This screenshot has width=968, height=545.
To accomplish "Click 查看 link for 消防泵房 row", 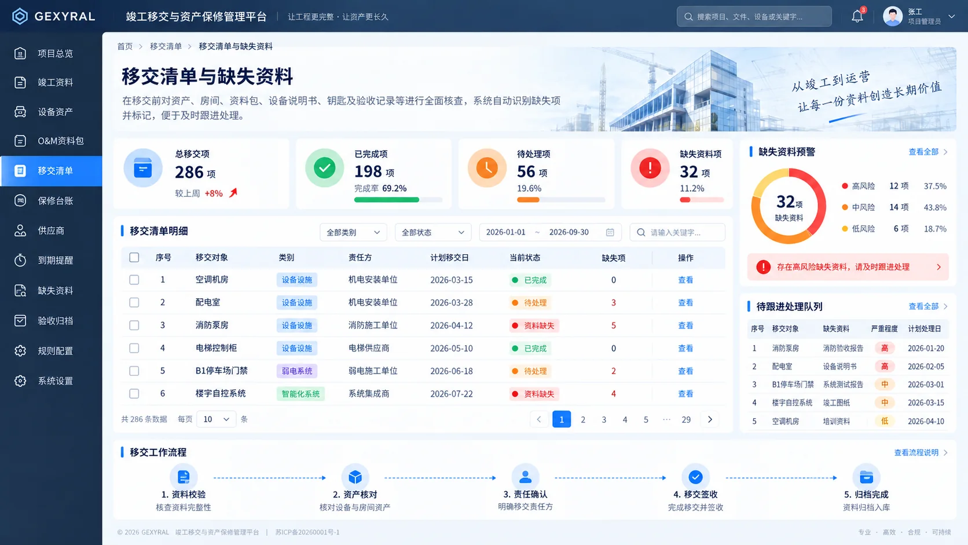I will click(685, 325).
